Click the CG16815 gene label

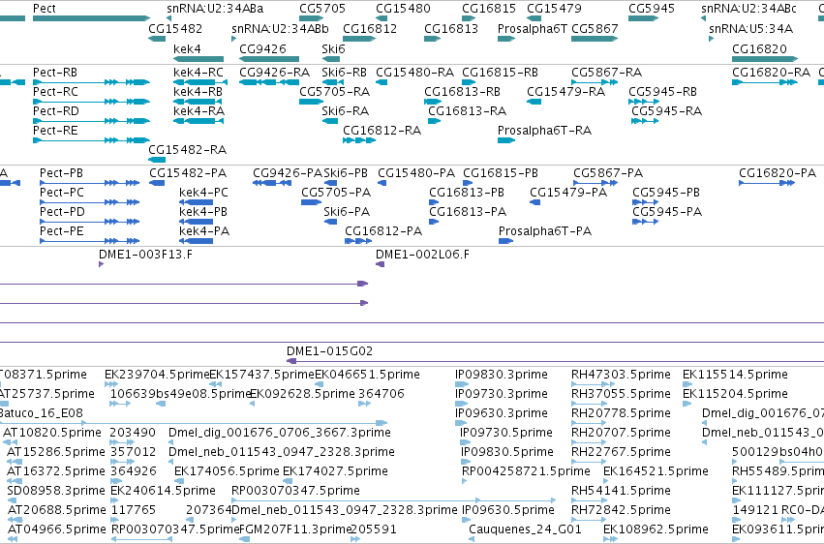point(489,9)
